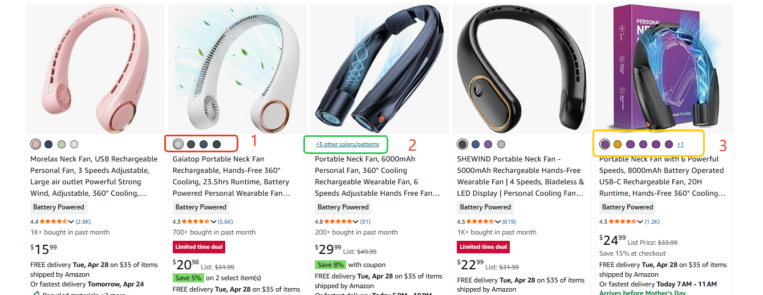
Task: Expand the Gaiatop 4.3 star rating chevron
Action: click(214, 221)
